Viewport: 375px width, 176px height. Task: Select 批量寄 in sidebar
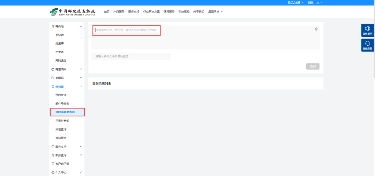60,44
